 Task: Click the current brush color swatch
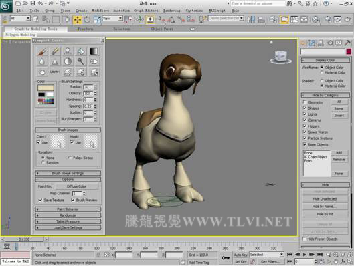46,88
